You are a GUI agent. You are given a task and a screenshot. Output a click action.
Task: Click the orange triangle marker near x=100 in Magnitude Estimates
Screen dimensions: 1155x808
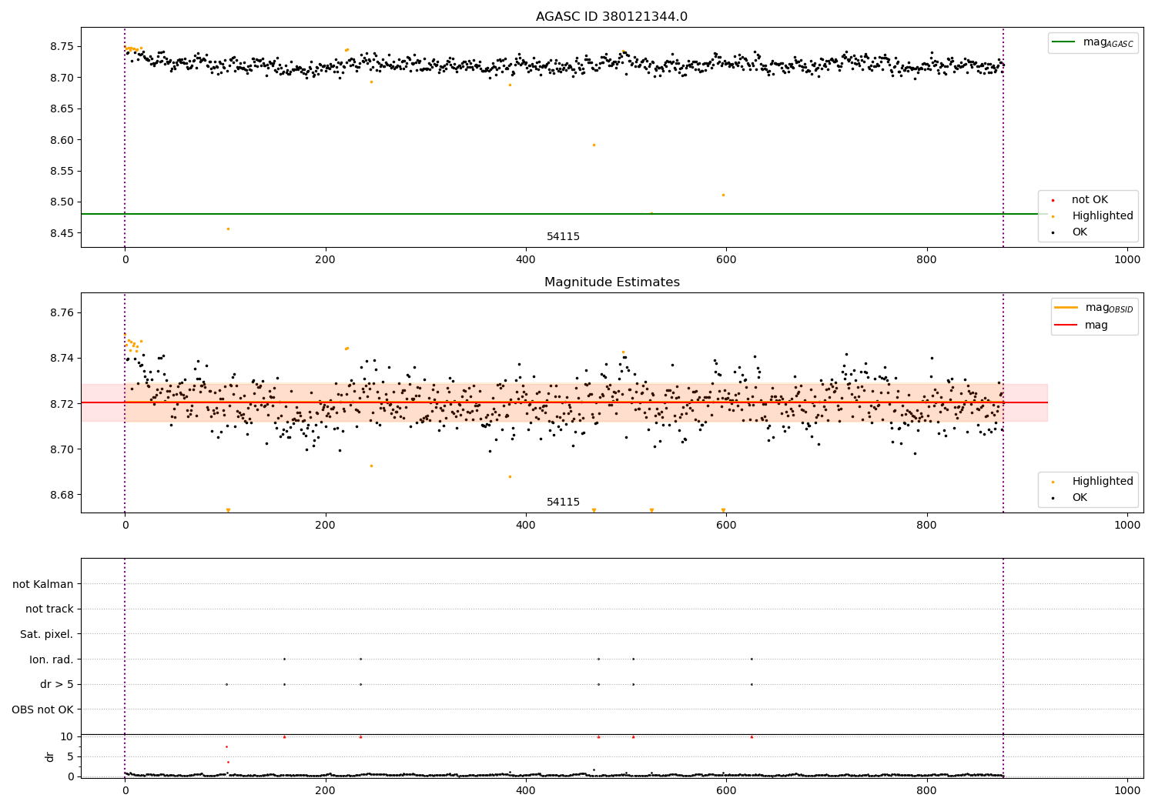(228, 510)
